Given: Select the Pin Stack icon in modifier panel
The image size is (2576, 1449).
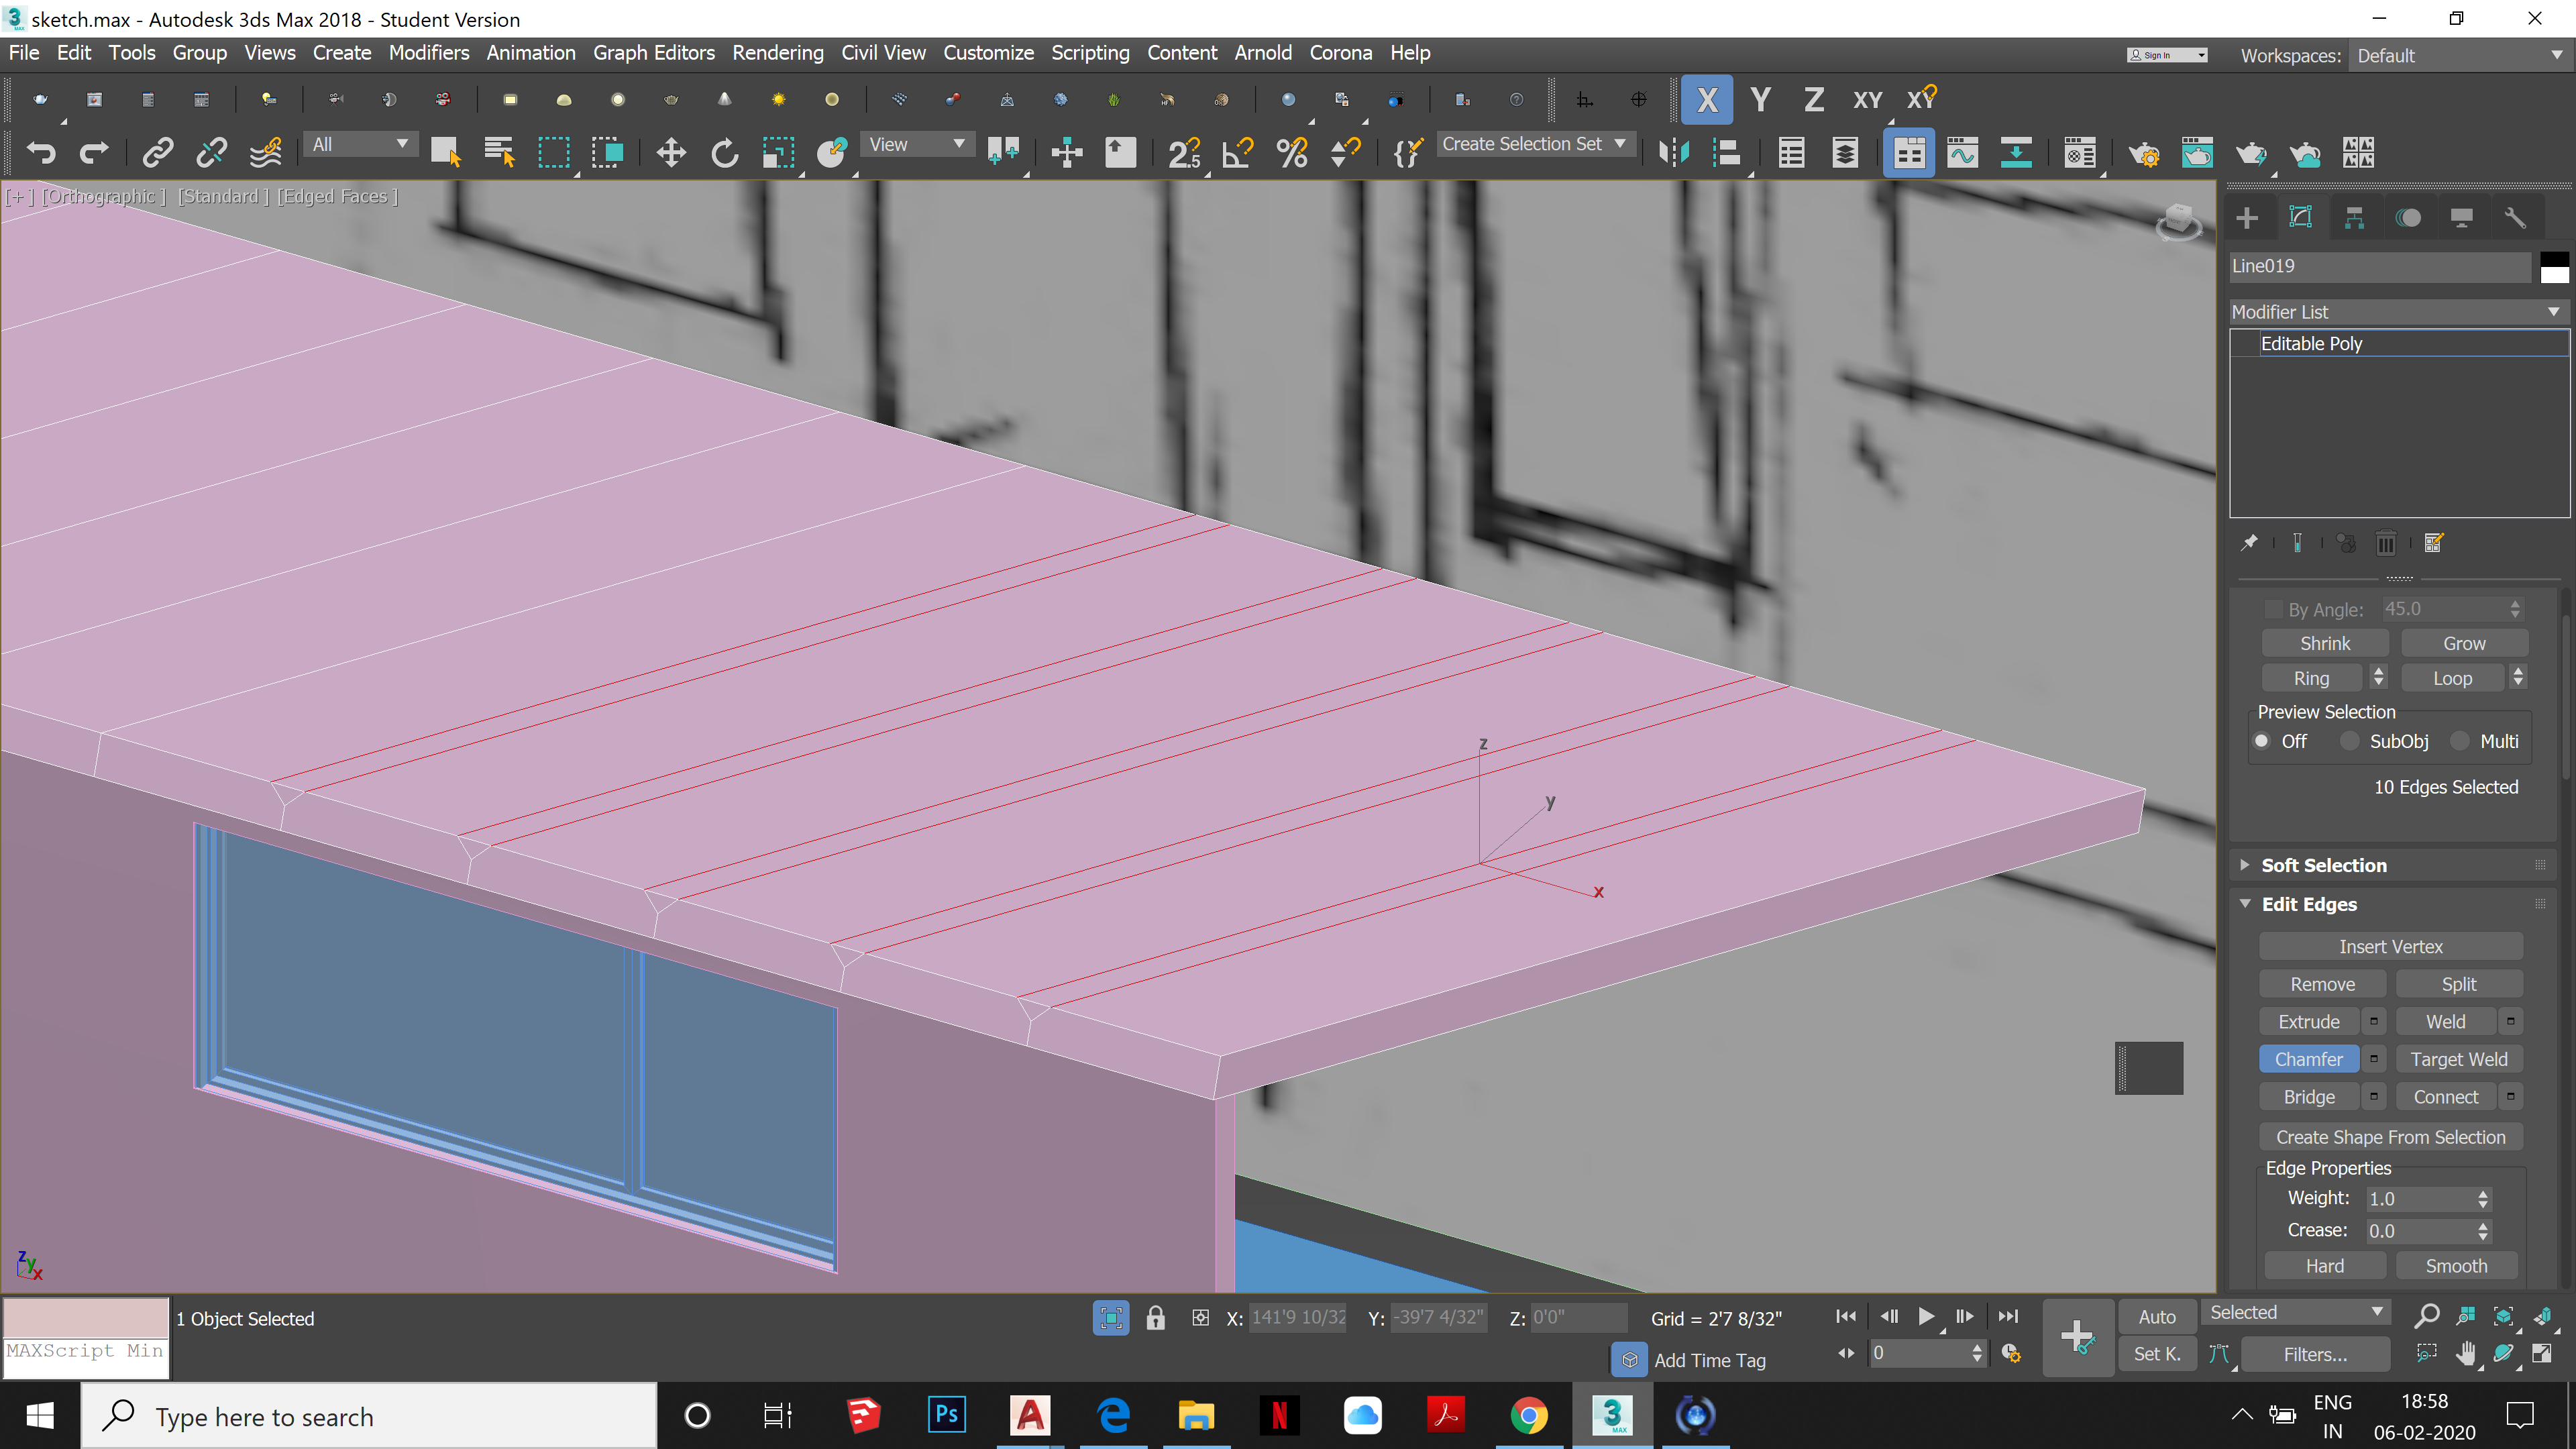Looking at the screenshot, I should coord(2250,542).
